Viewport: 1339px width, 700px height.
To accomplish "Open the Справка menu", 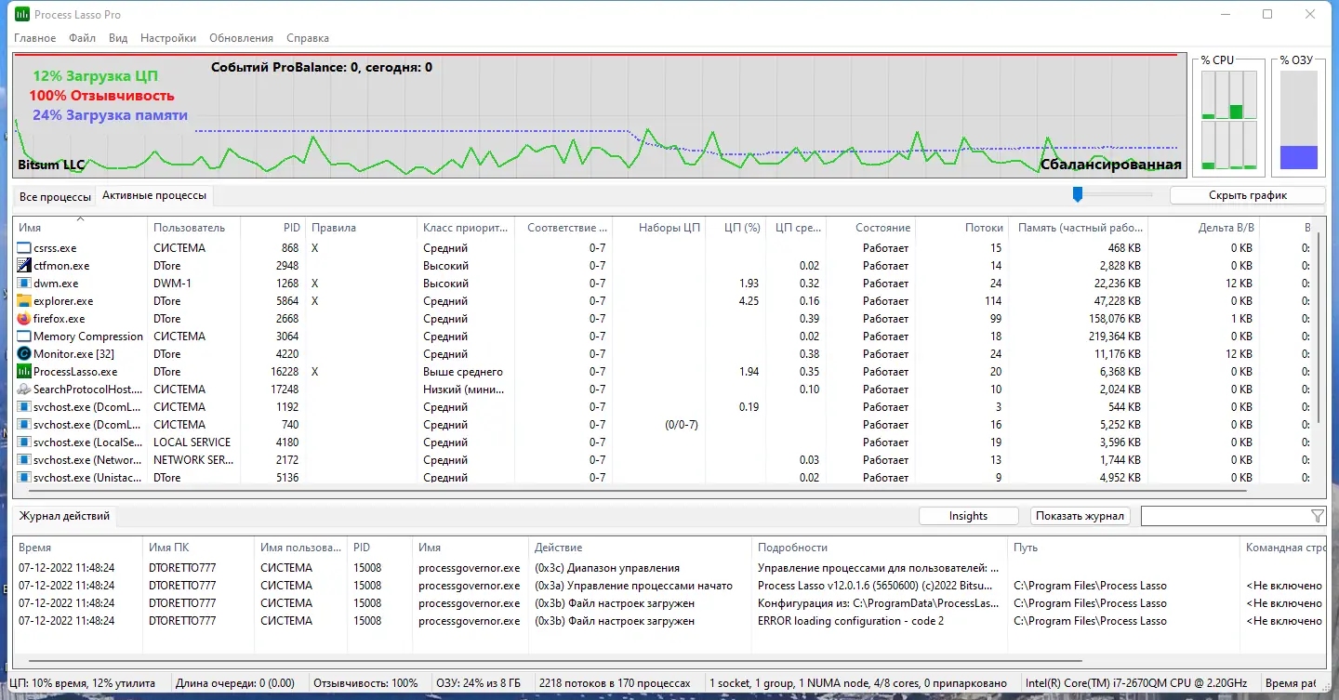I will pyautogui.click(x=308, y=38).
